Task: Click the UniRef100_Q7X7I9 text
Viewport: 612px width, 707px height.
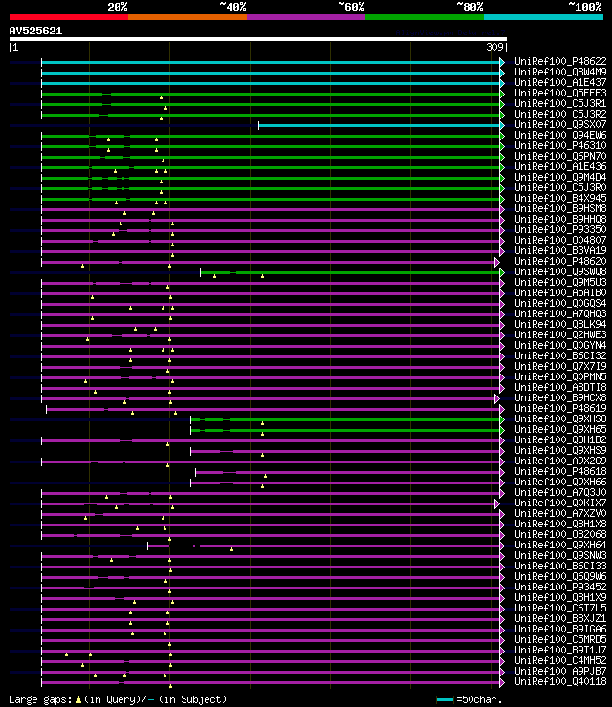Action: (x=560, y=367)
